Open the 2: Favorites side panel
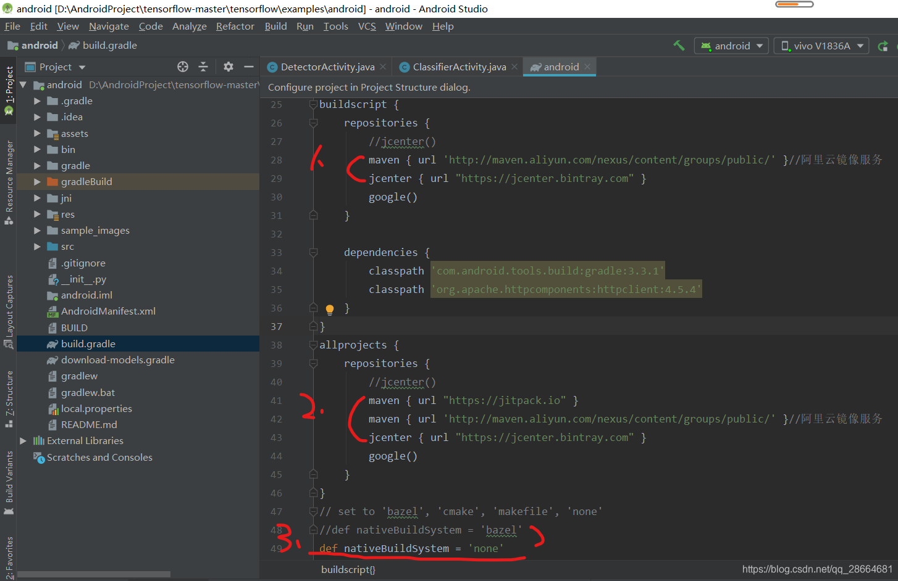The image size is (898, 581). (9, 558)
